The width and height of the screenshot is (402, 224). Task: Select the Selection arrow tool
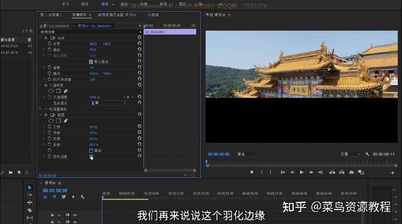(x=30, y=187)
